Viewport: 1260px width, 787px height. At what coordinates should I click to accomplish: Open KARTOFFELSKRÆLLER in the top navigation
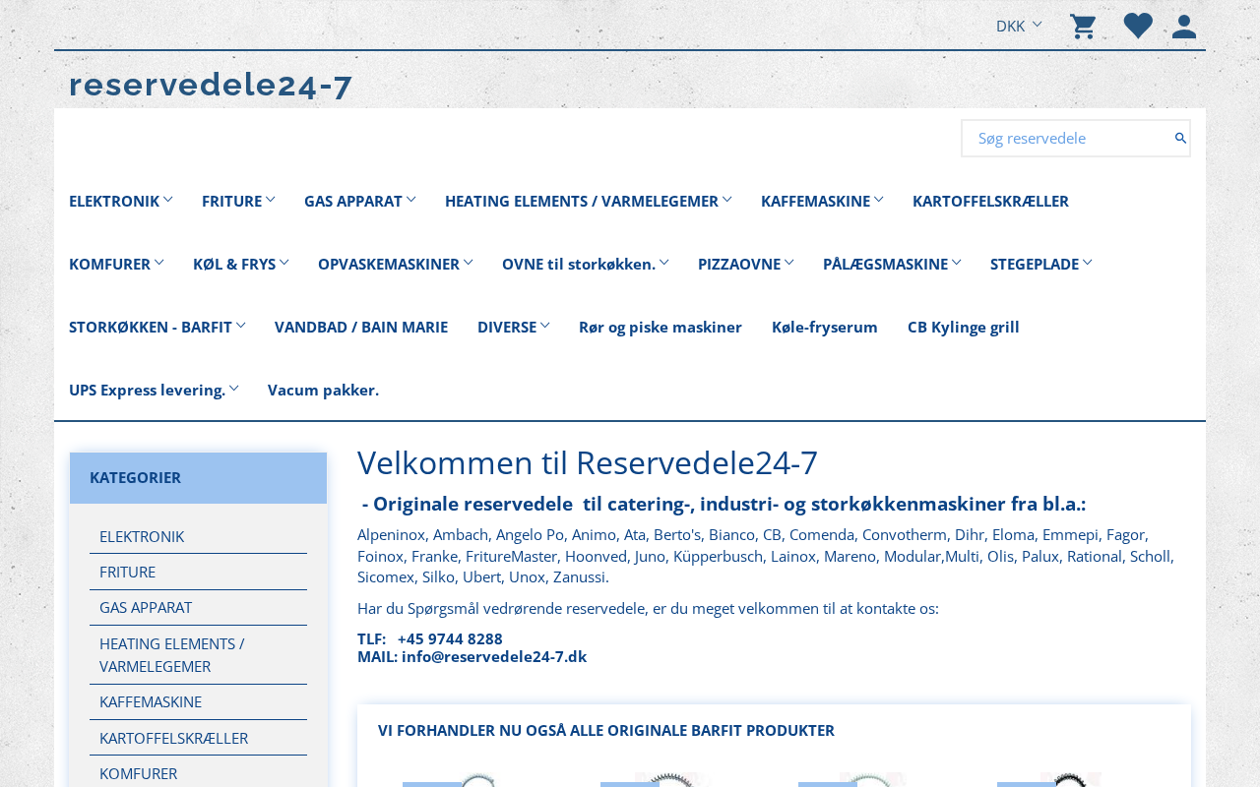(x=990, y=201)
